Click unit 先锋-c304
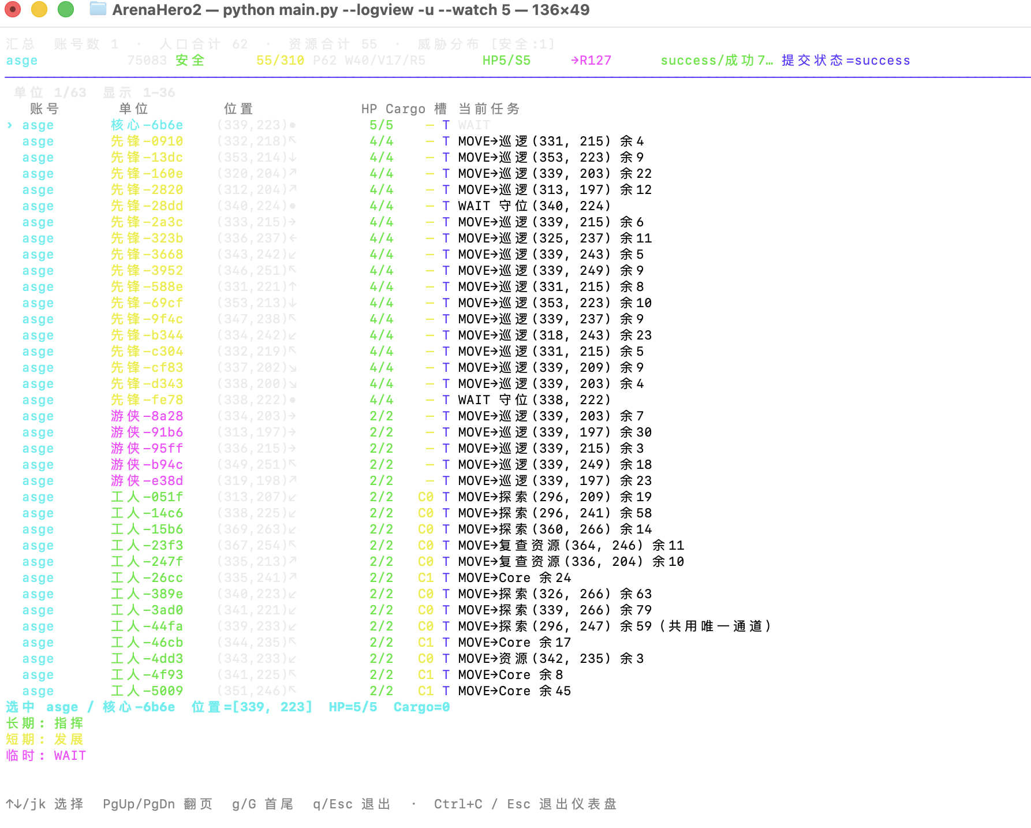Screen dimensions: 1031x828 [147, 351]
